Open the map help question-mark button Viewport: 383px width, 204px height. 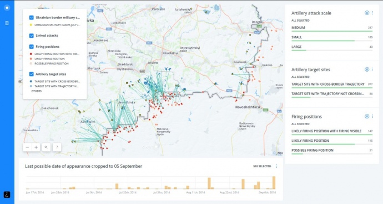pos(57,147)
